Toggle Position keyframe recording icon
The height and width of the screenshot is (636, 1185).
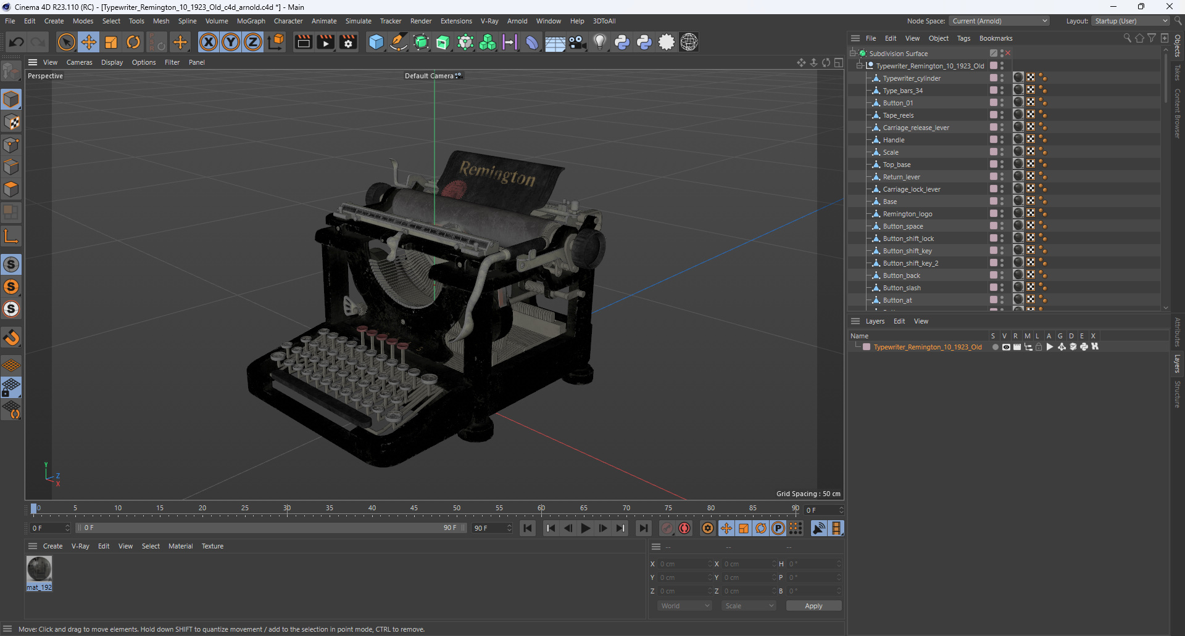[726, 528]
